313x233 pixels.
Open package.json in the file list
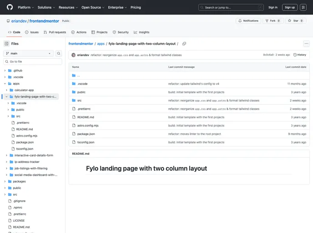click(x=86, y=134)
